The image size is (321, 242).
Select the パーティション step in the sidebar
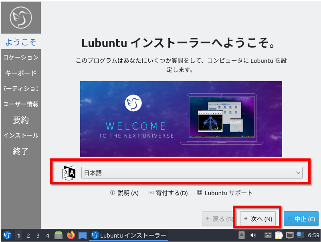tap(21, 88)
